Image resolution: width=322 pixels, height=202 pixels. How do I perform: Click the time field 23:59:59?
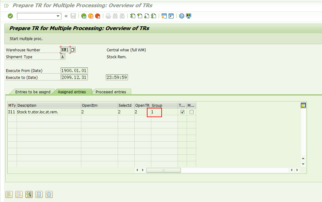[117, 77]
